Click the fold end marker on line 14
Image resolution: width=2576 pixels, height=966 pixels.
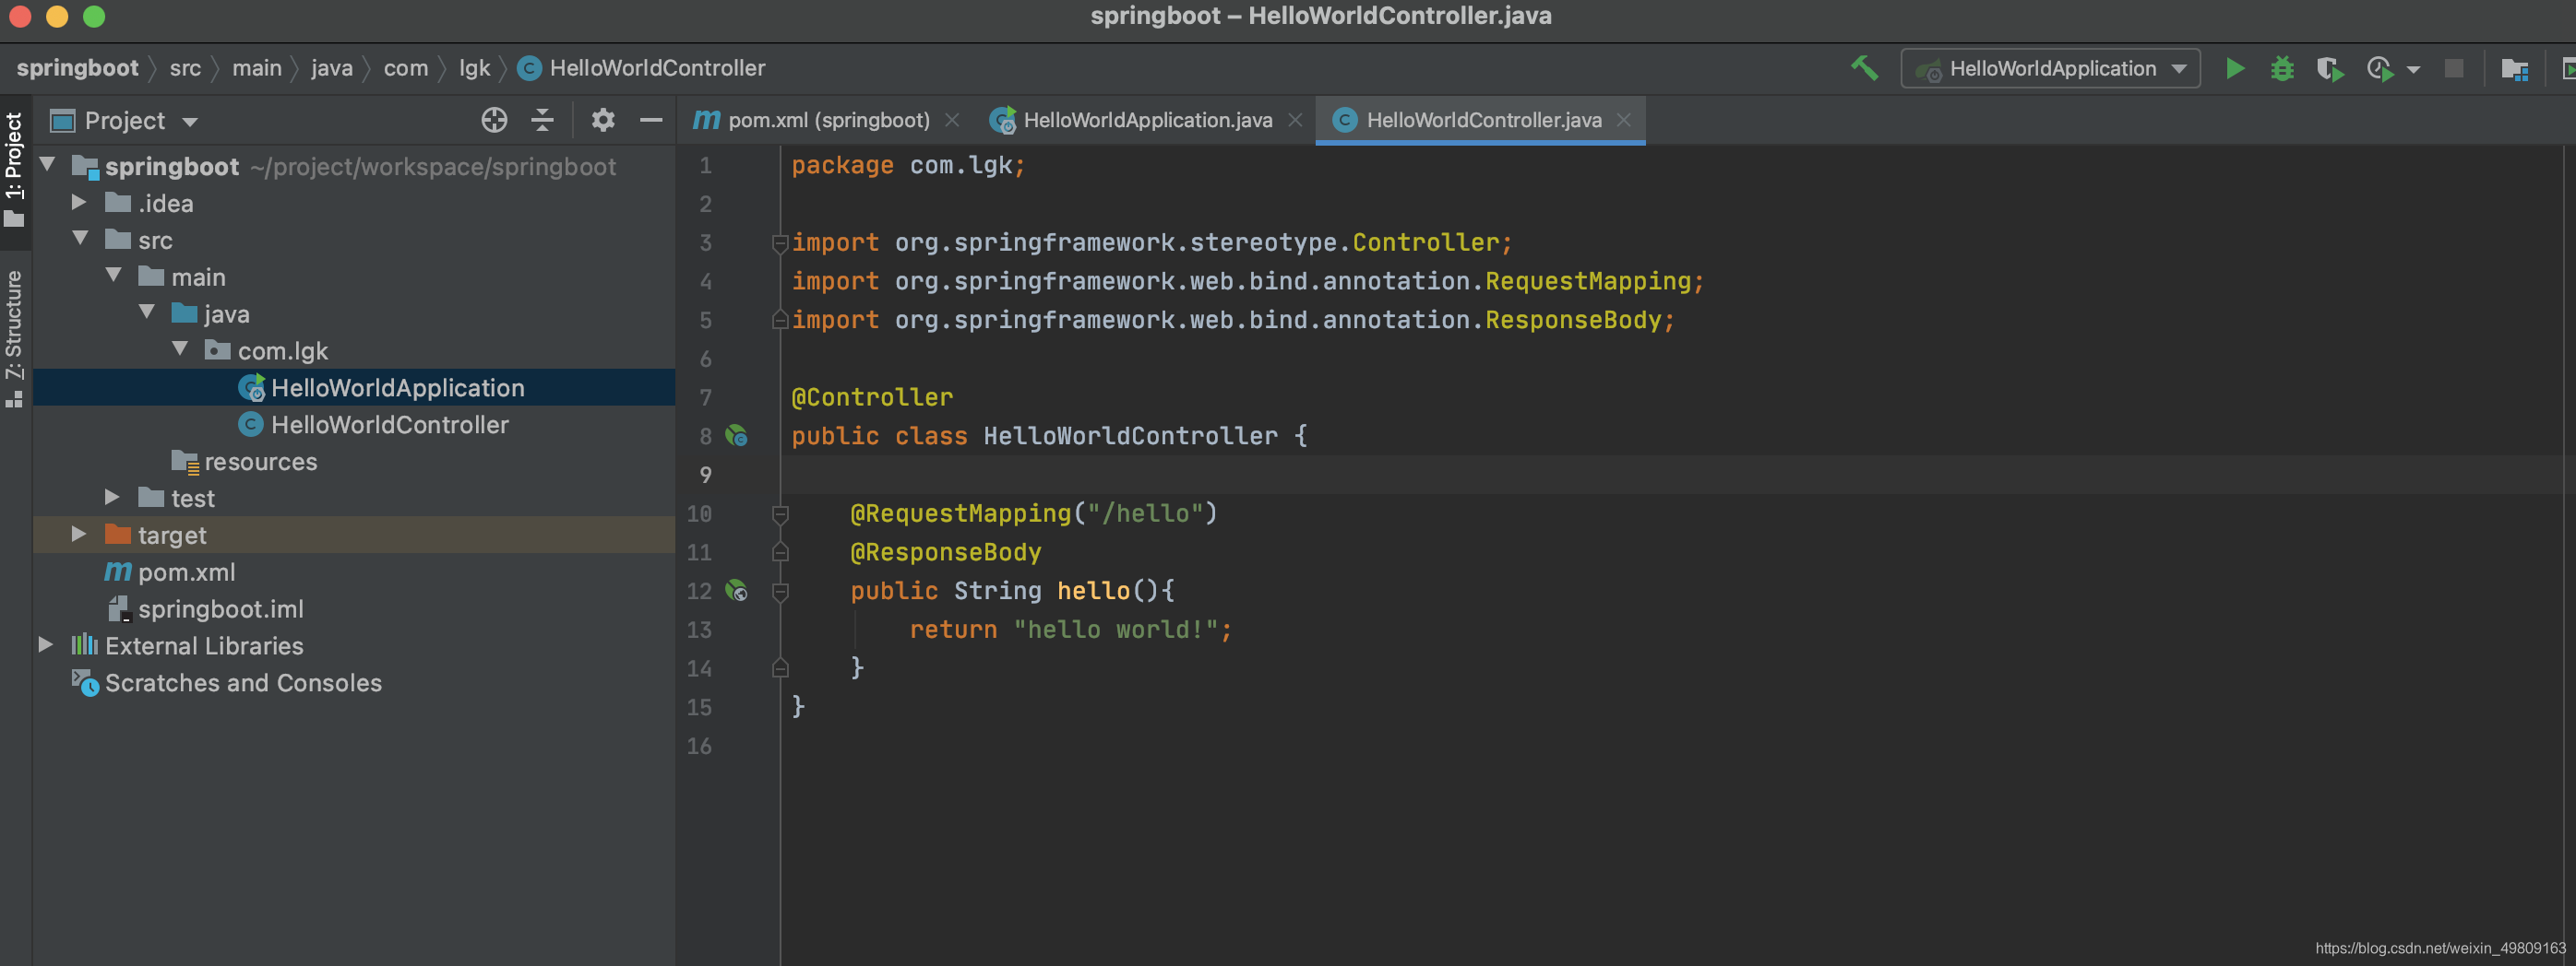(x=780, y=668)
